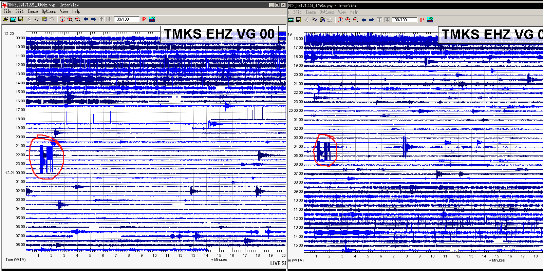This screenshot has width=543, height=271.
Task: Copy image in the 0758z window
Action: click(314, 20)
